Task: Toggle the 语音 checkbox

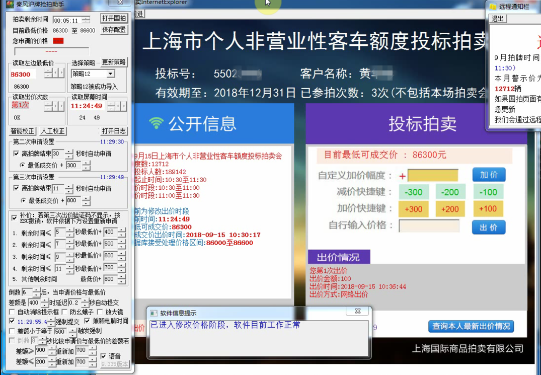Action: [103, 356]
